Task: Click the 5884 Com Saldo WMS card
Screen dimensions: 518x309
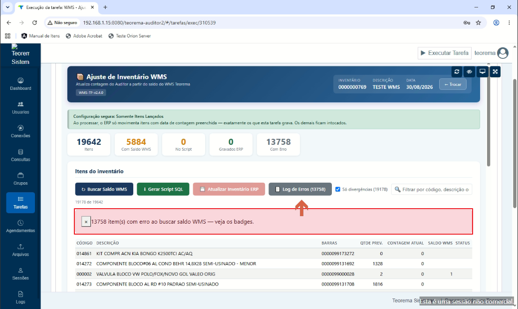Action: tap(136, 144)
